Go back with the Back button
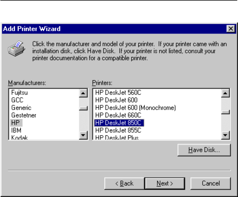This screenshot has height=197, width=238. [124, 184]
